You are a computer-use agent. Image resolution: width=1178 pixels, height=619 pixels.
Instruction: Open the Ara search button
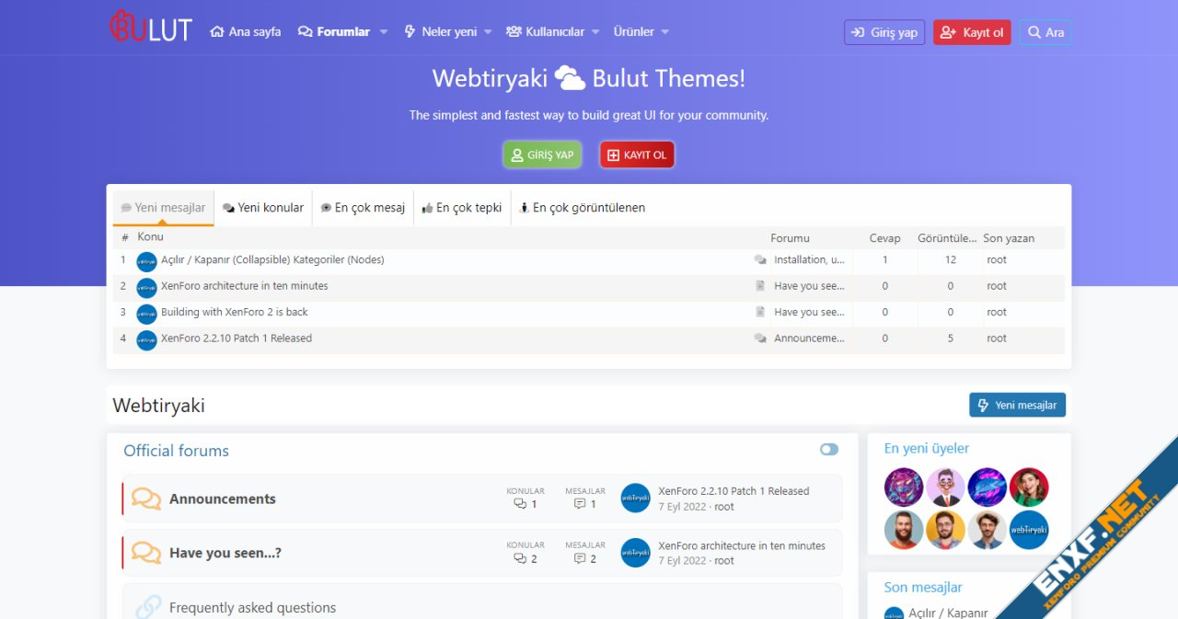[1045, 32]
